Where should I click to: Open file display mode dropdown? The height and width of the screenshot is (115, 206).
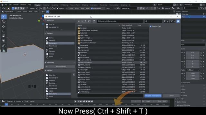click(x=166, y=21)
